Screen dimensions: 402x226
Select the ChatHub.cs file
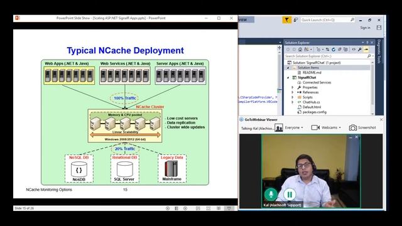(312, 102)
